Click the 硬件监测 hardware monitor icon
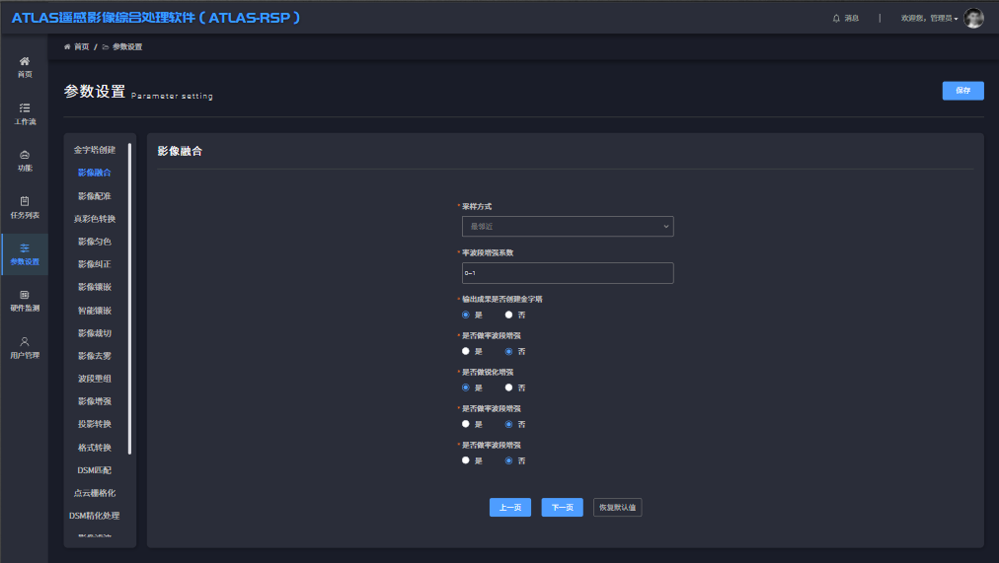Screen dimensions: 999x563 pos(25,295)
